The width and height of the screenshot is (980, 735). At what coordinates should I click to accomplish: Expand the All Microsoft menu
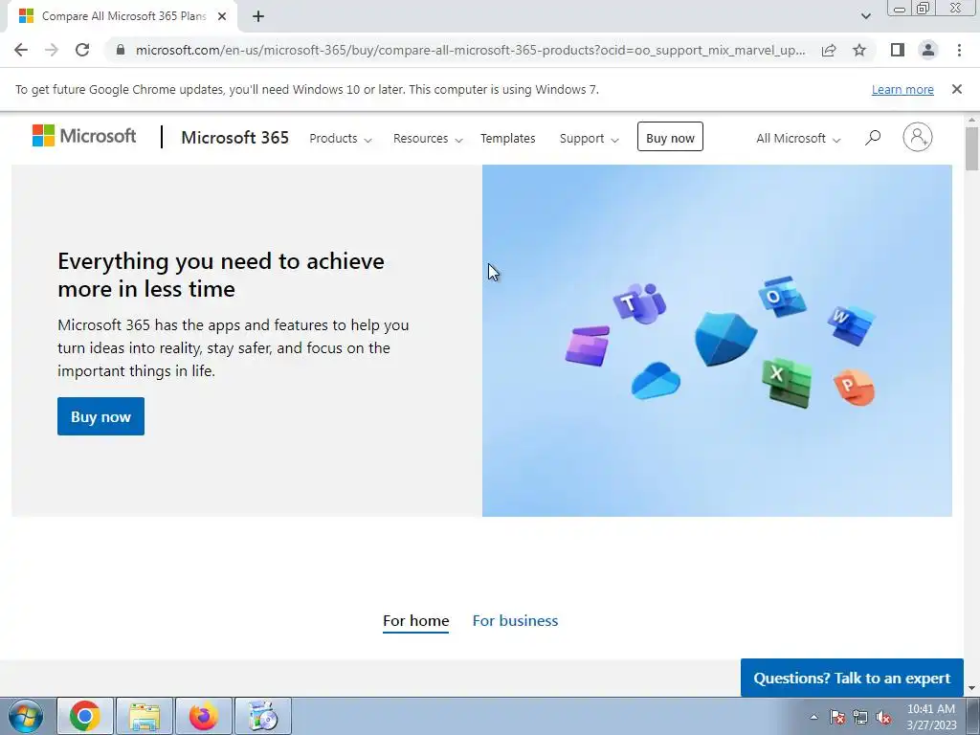[x=798, y=138]
